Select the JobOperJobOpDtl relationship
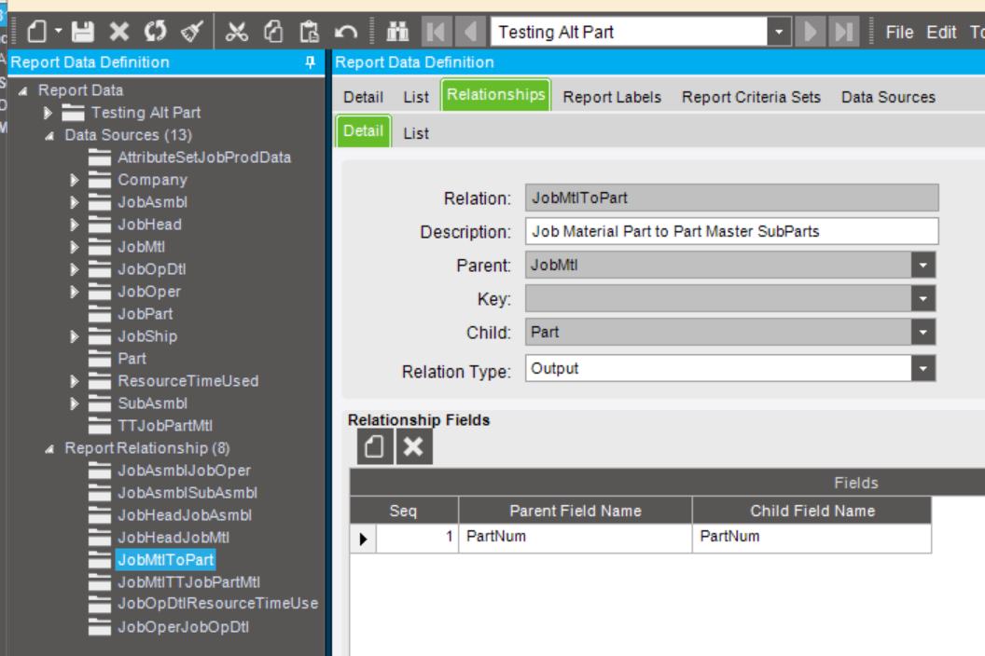Image resolution: width=985 pixels, height=656 pixels. [184, 626]
